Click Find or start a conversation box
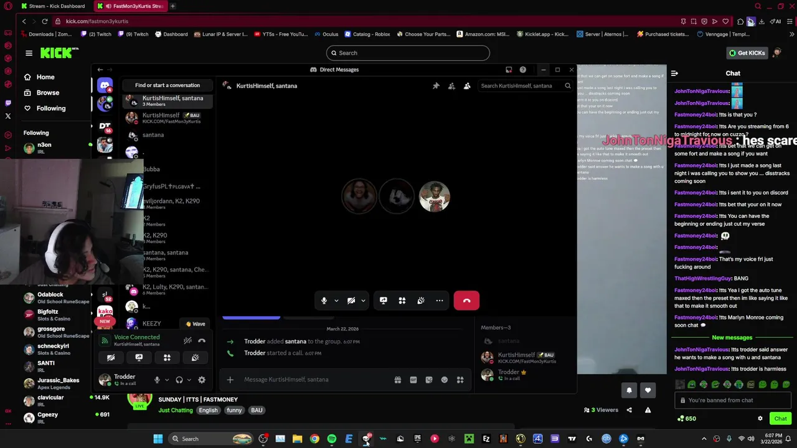 (x=167, y=85)
